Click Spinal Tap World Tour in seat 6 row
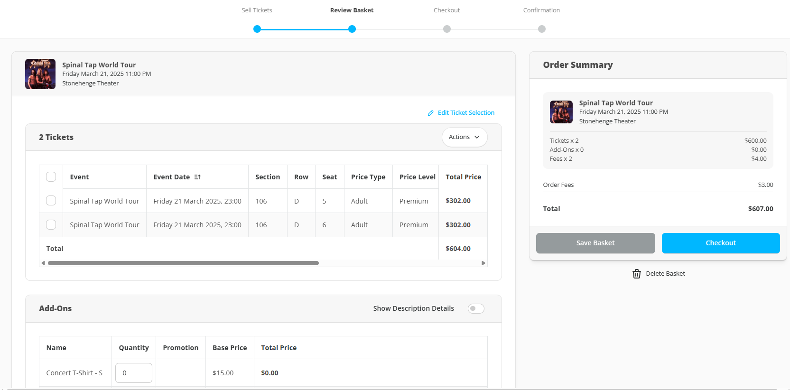Viewport: 790px width, 390px height. [x=104, y=225]
